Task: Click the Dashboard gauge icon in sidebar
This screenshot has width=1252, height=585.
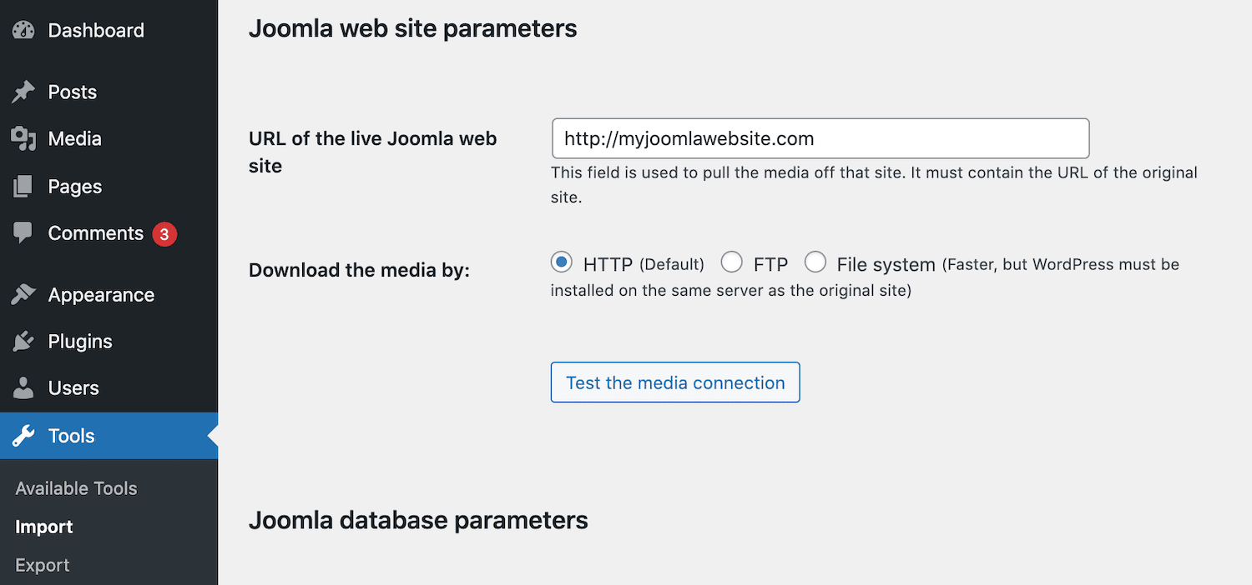Action: [x=23, y=30]
